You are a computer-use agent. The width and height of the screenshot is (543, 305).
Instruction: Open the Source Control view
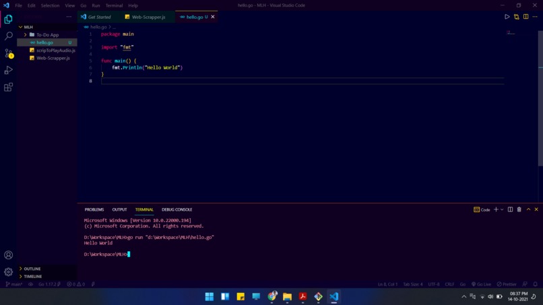pyautogui.click(x=8, y=53)
